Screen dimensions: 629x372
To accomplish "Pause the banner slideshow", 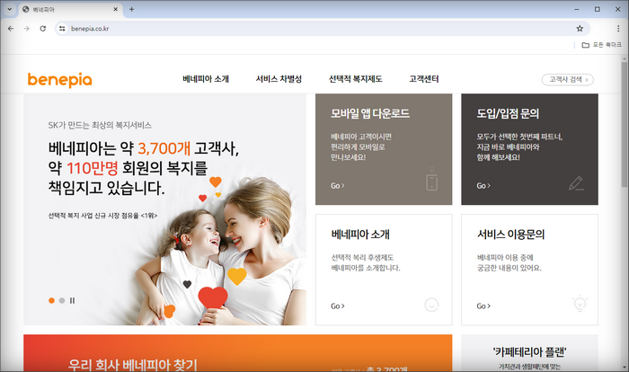I will 72,301.
